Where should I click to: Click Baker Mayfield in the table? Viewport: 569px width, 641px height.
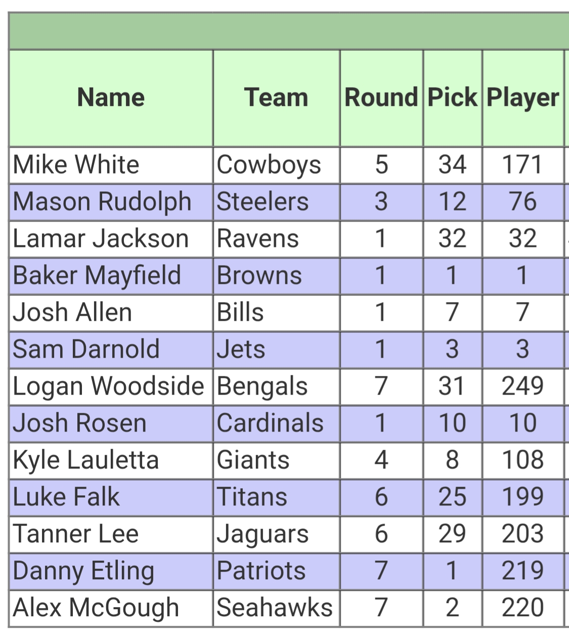pos(97,276)
